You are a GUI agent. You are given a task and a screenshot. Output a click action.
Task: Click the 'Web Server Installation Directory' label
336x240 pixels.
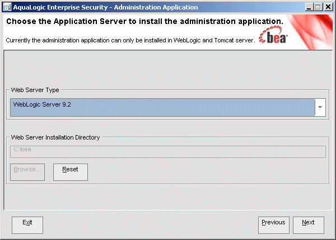point(55,137)
